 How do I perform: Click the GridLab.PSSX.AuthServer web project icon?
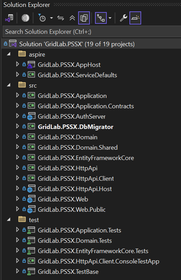[x=31, y=116]
